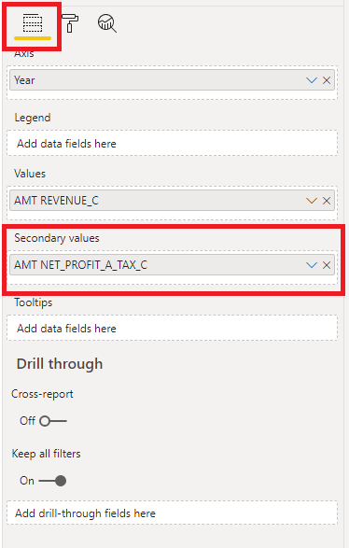Toggle Cross-report drill through switch
The image size is (349, 548).
[x=53, y=421]
